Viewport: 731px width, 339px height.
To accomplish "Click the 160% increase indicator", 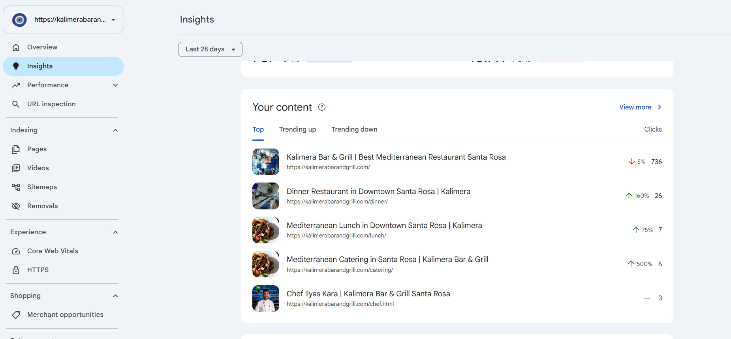I will (x=637, y=196).
